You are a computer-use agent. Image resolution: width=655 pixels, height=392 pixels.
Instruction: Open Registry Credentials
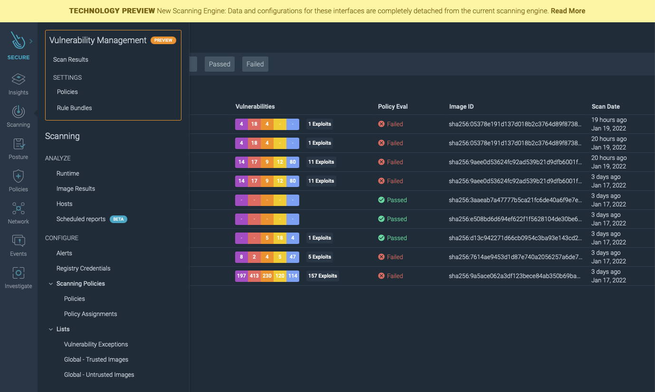pyautogui.click(x=84, y=268)
